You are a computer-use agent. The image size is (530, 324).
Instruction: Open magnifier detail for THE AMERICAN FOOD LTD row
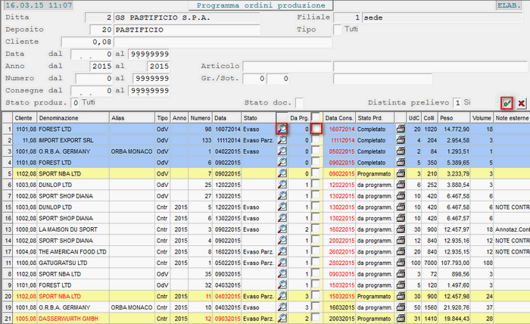(282, 251)
